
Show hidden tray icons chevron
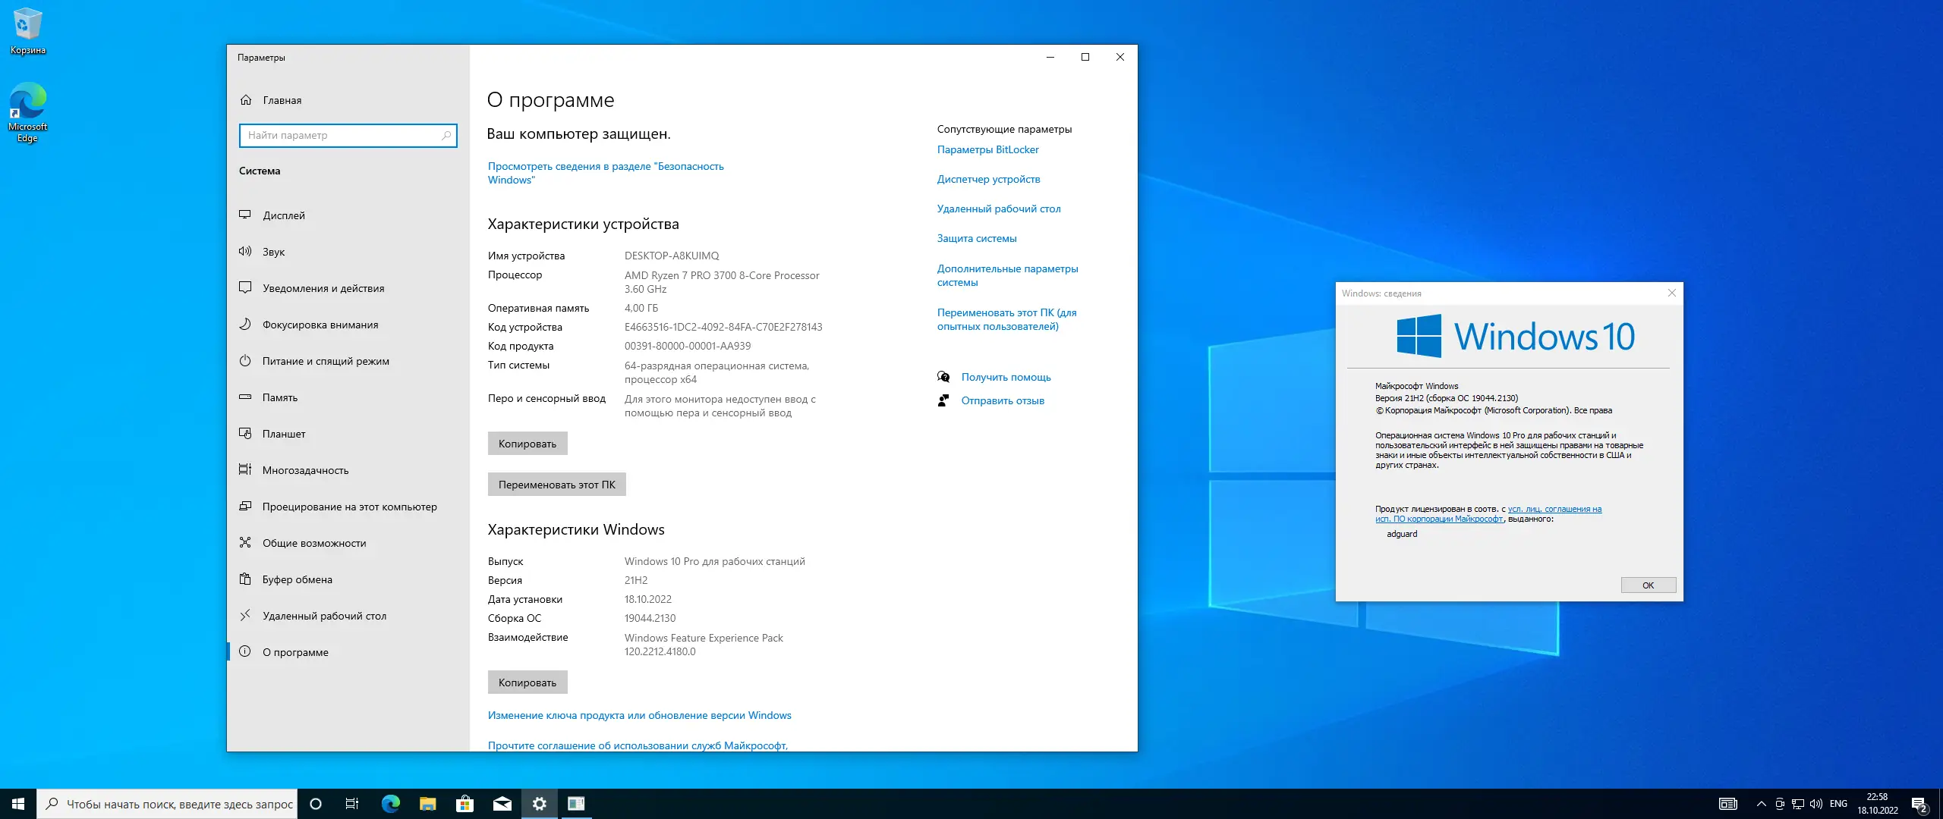(1761, 804)
